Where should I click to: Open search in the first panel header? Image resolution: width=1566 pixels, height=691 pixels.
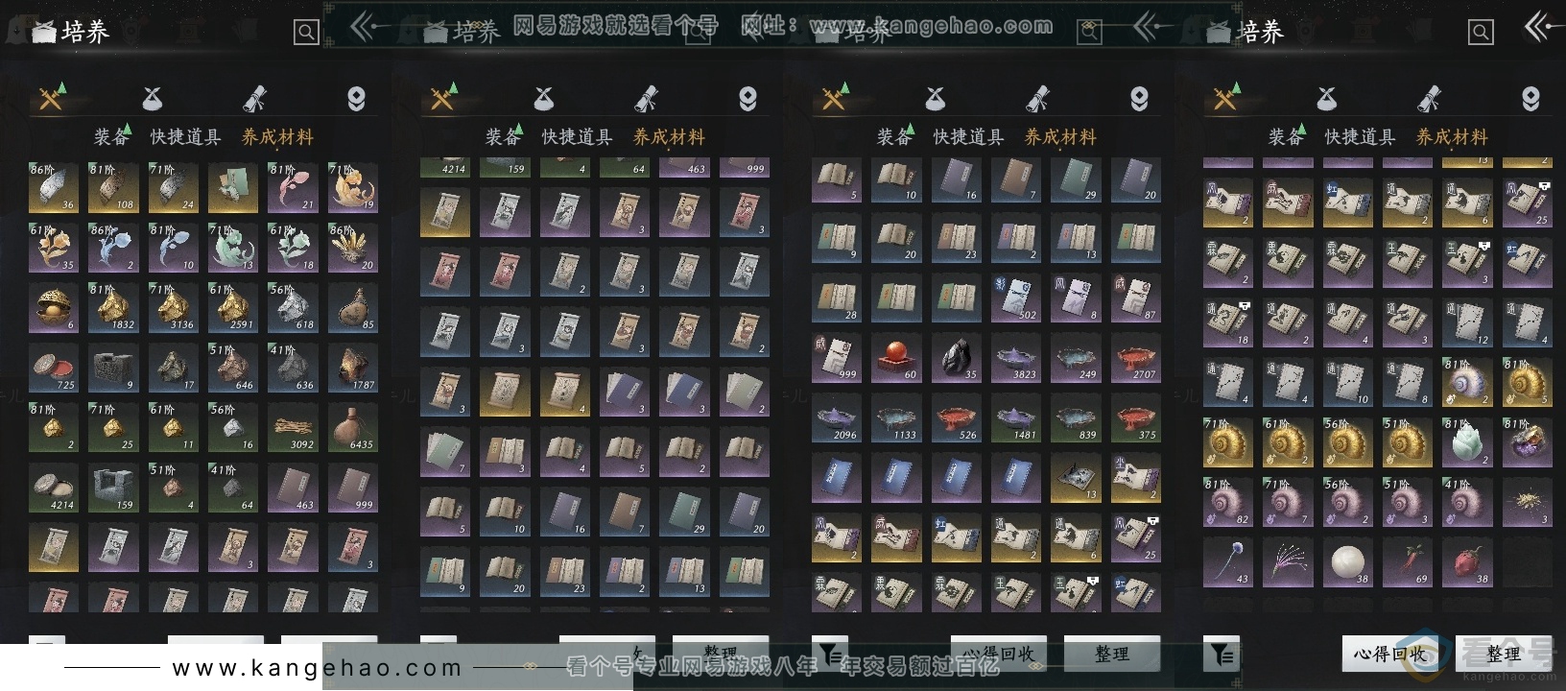click(306, 33)
